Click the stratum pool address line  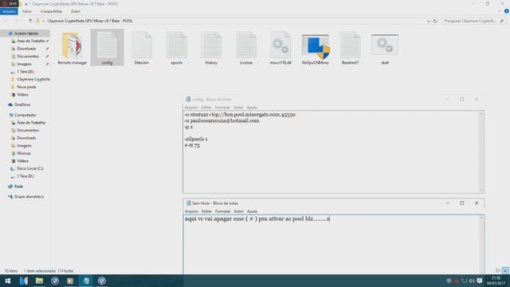(240, 115)
